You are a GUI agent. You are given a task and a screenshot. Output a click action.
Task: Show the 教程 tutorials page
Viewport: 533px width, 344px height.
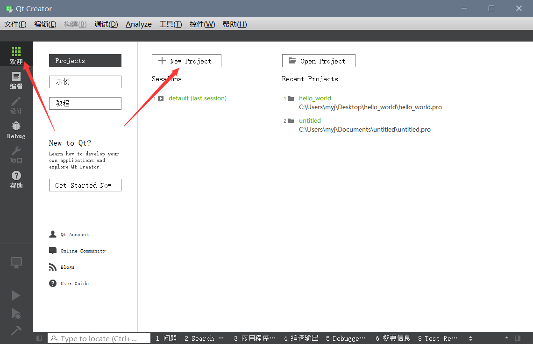[x=85, y=103]
